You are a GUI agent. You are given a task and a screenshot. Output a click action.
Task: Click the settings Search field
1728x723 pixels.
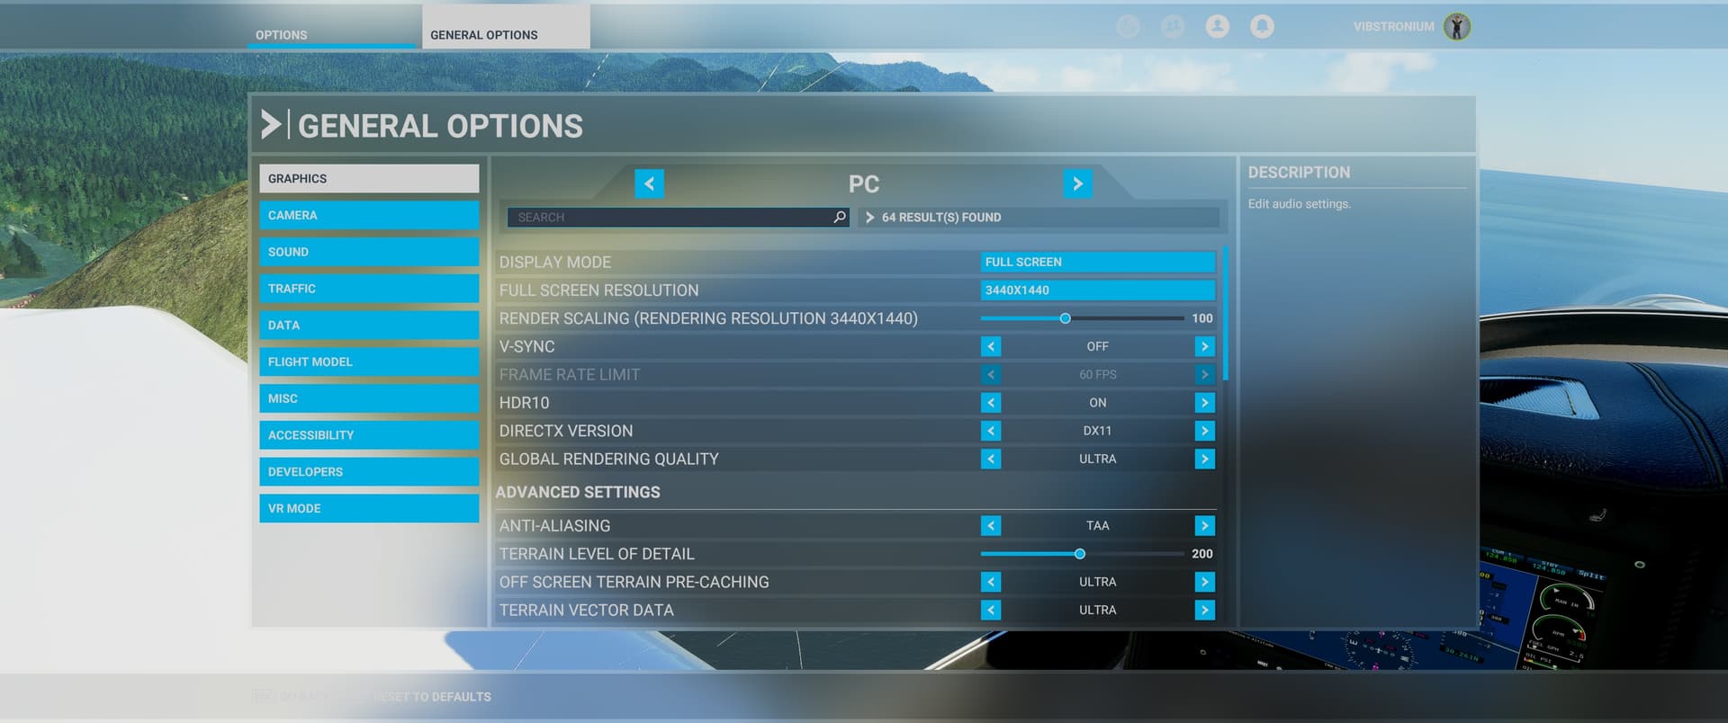pyautogui.click(x=678, y=217)
